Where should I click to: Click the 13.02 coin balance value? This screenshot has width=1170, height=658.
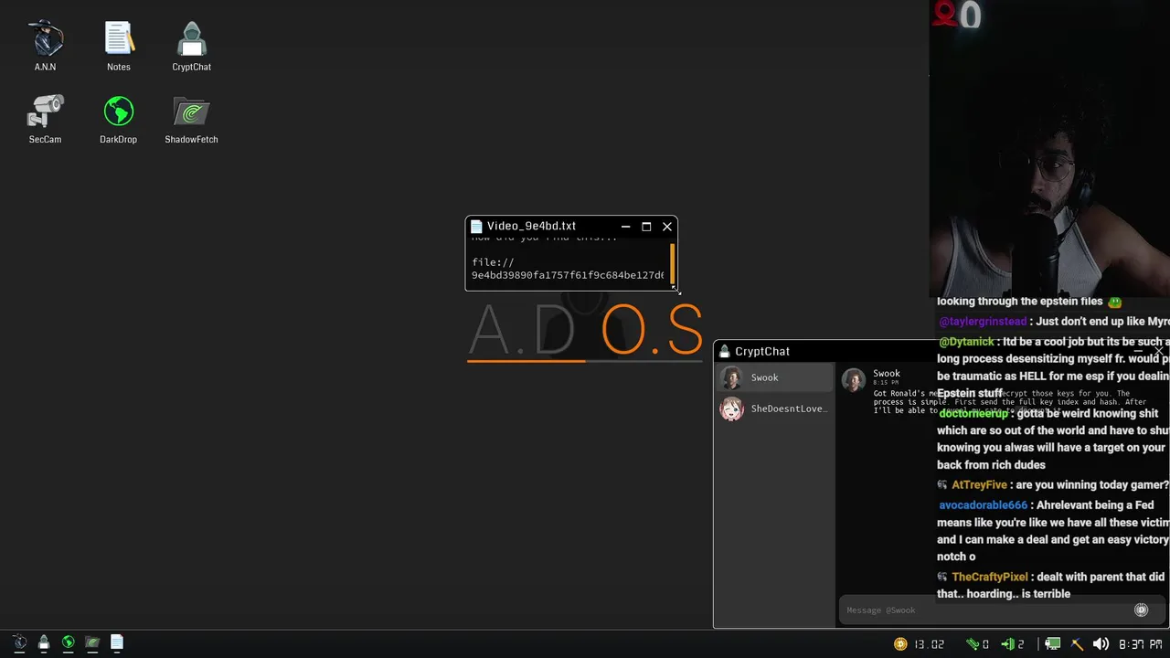point(929,644)
